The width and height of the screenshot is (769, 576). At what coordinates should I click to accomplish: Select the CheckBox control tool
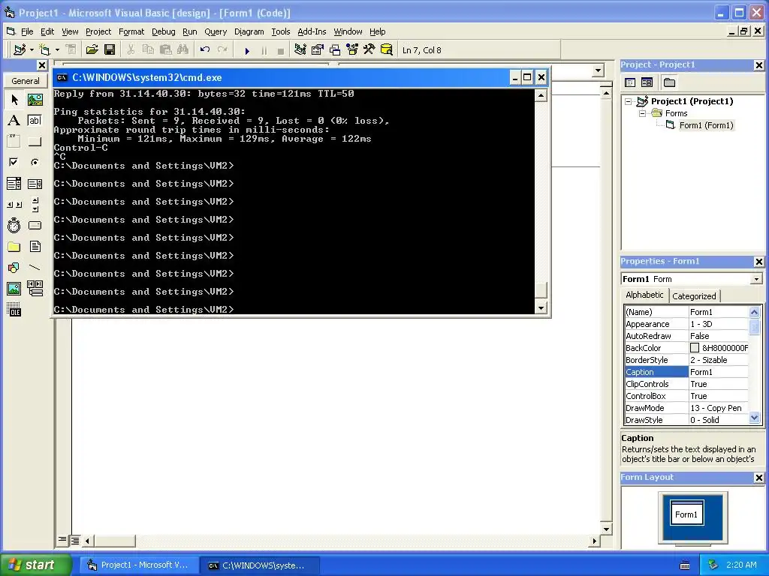(x=14, y=162)
